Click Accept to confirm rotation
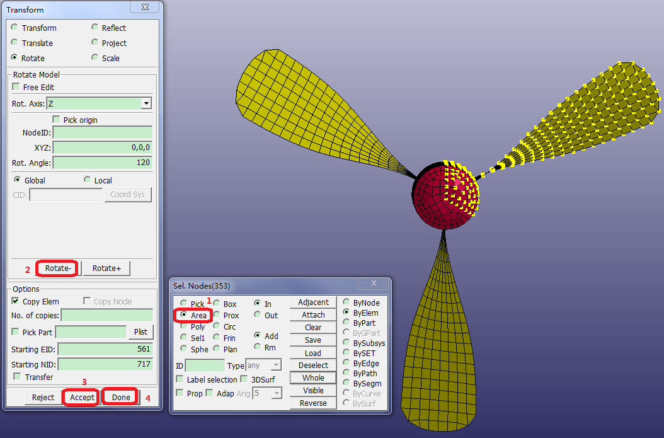 tap(82, 397)
